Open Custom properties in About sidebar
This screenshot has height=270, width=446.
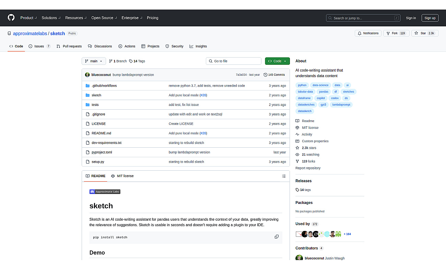point(312,141)
